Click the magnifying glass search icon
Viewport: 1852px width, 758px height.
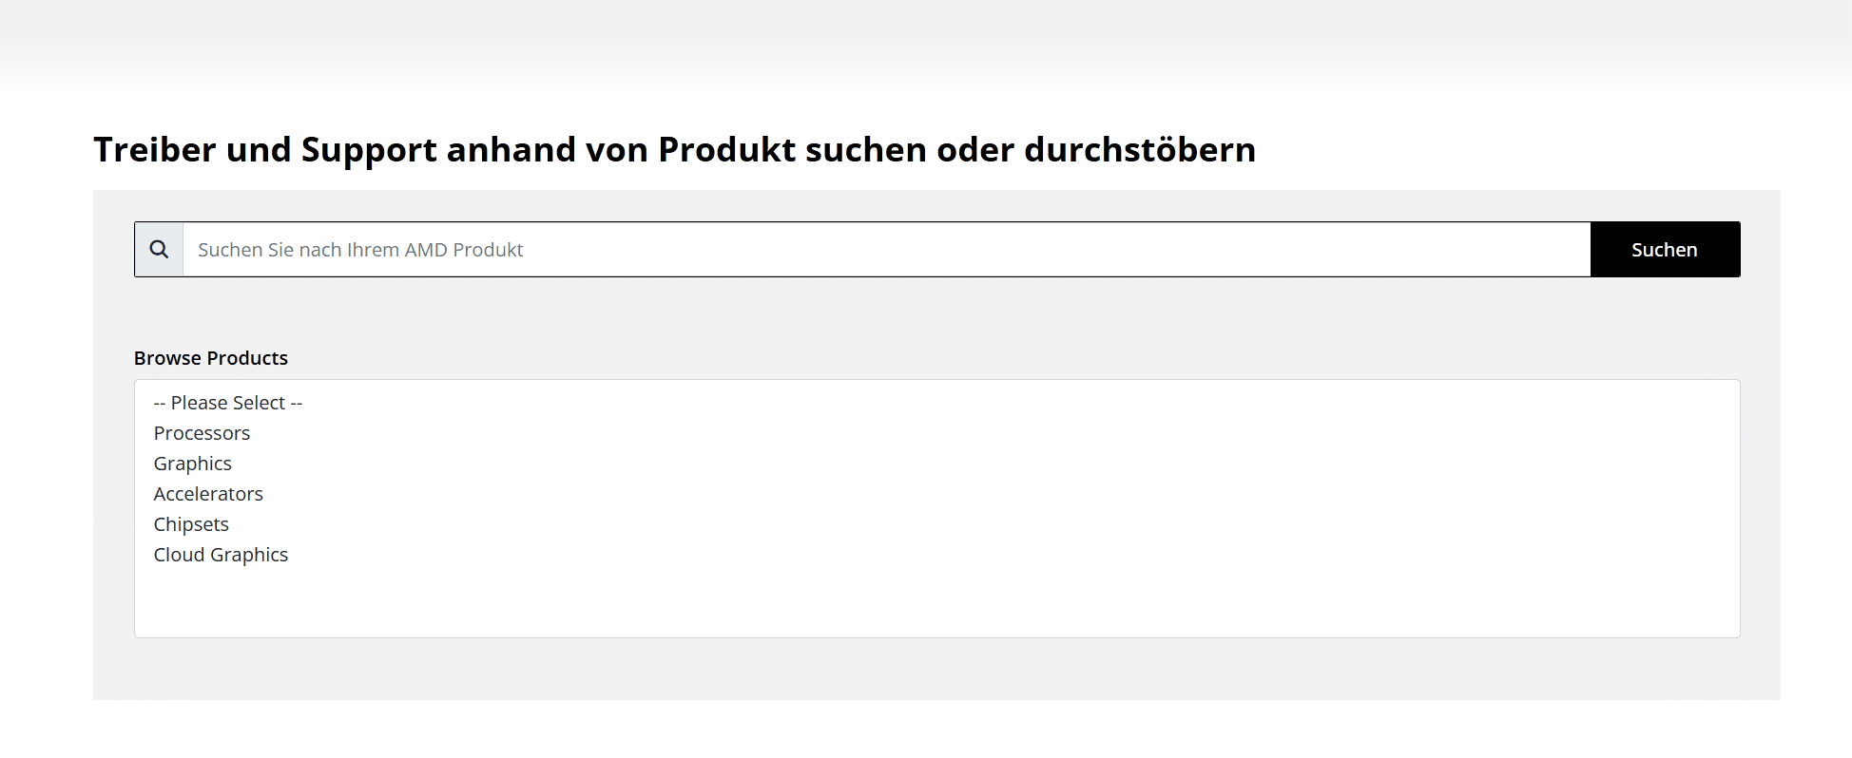tap(159, 250)
